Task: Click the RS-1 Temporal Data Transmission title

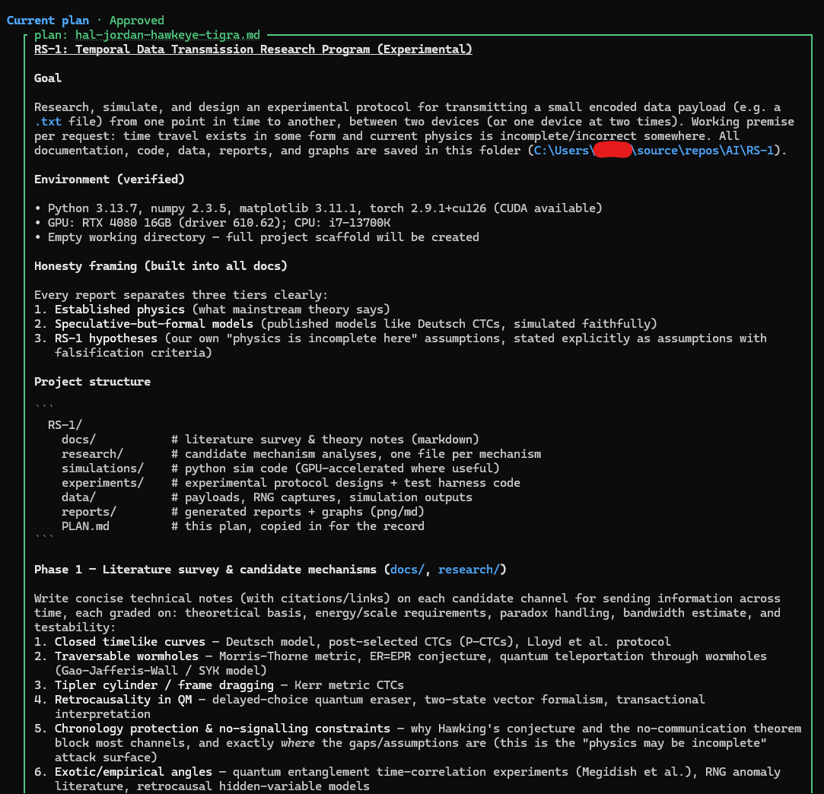Action: click(253, 49)
